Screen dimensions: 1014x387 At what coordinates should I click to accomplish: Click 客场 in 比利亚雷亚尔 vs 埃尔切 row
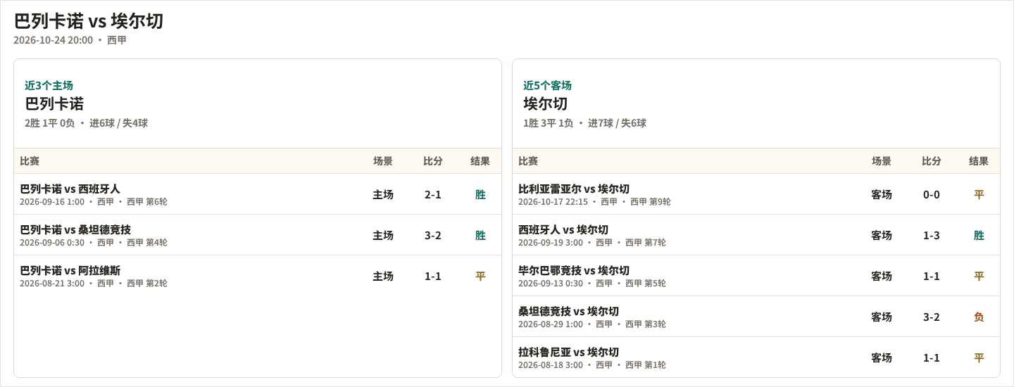point(882,194)
